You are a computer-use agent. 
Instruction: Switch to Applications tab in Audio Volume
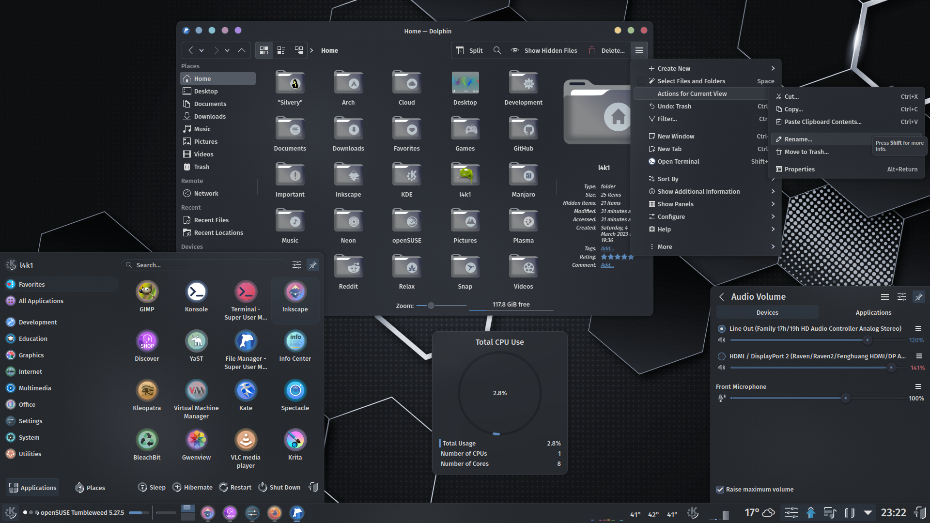coord(873,312)
